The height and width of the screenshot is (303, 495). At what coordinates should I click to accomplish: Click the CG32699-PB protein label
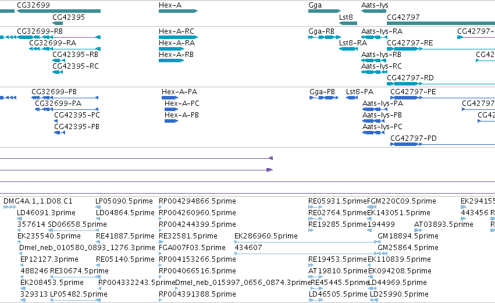point(54,92)
